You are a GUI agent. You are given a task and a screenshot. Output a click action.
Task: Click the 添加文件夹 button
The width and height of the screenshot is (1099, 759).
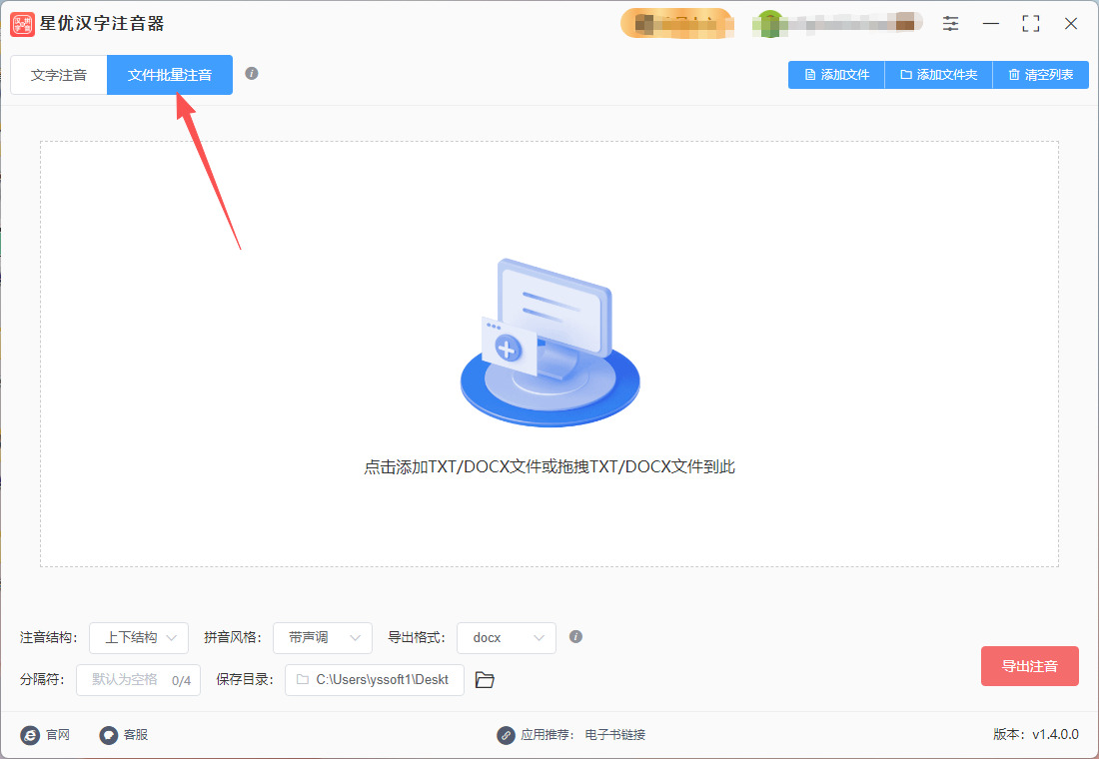point(937,74)
